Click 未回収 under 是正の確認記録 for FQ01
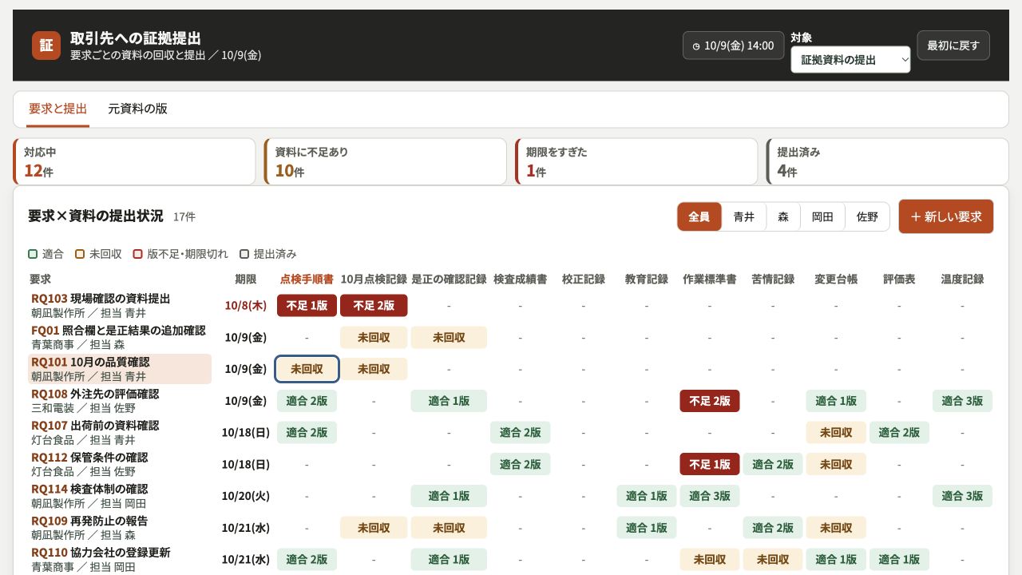The image size is (1022, 575). tap(449, 337)
